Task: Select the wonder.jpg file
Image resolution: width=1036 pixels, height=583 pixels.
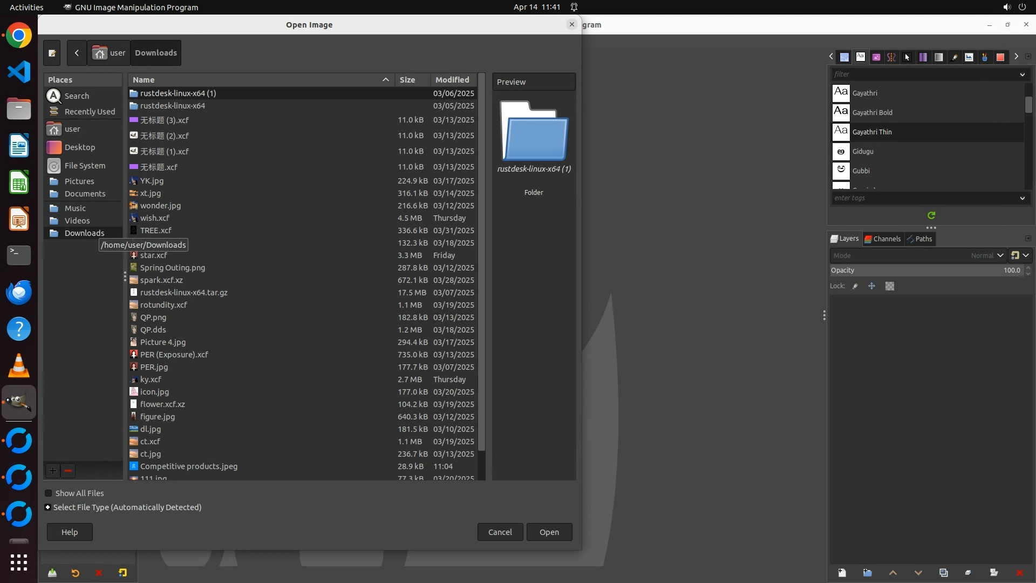Action: pyautogui.click(x=160, y=206)
